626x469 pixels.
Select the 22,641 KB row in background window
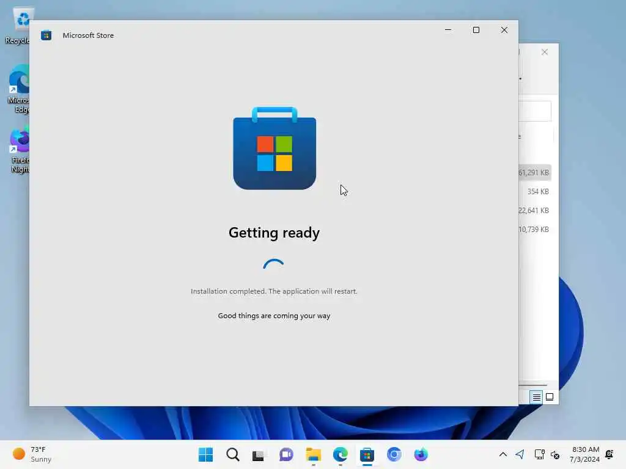click(x=535, y=211)
